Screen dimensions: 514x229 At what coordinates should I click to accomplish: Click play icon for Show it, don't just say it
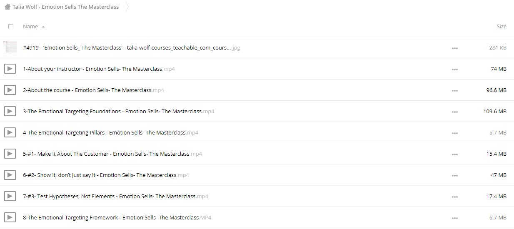[10, 175]
